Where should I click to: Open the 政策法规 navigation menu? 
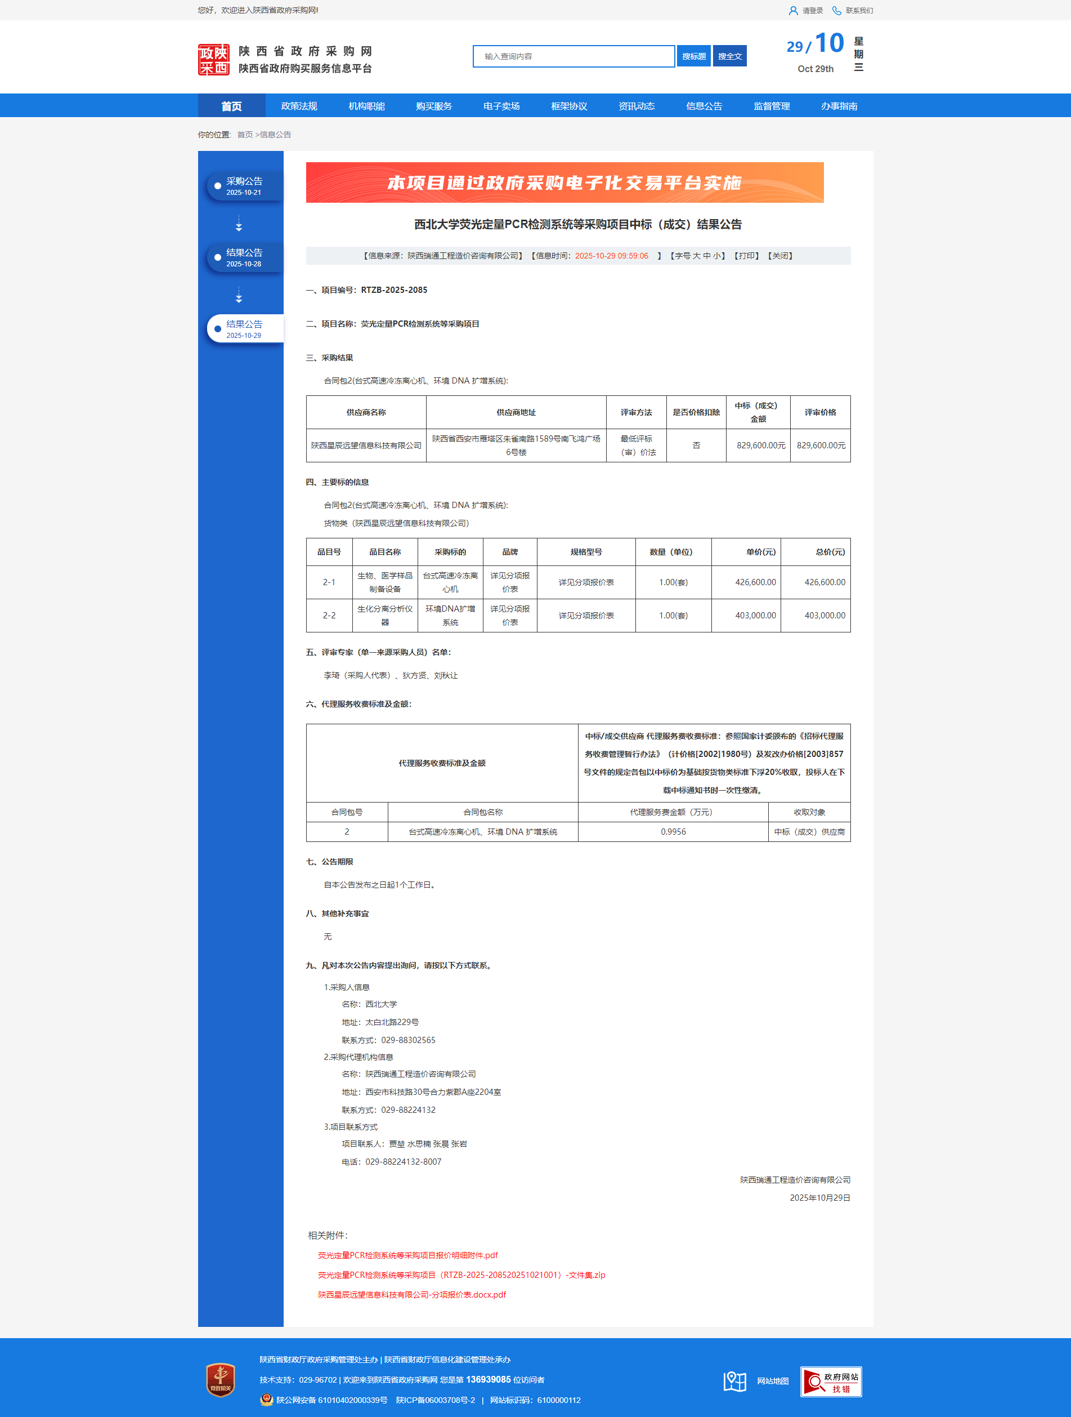point(299,106)
